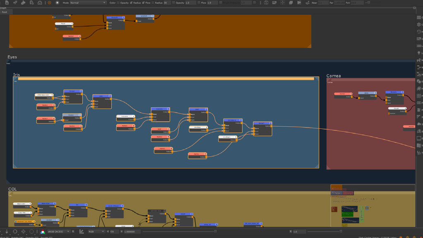Click the list lines icon atop right sidebar
The height and width of the screenshot is (238, 423).
(419, 17)
